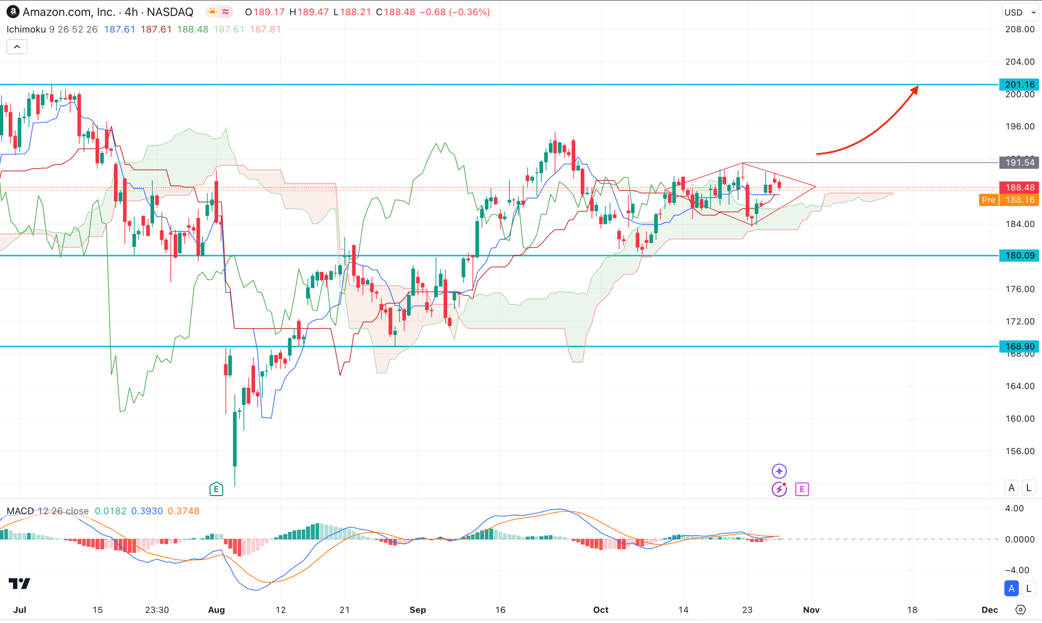This screenshot has width=1042, height=623.
Task: Click the Amazon.com, Inc. symbol title
Action: click(69, 12)
